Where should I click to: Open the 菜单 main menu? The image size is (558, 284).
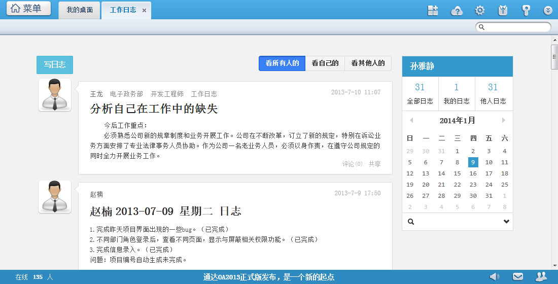(28, 9)
